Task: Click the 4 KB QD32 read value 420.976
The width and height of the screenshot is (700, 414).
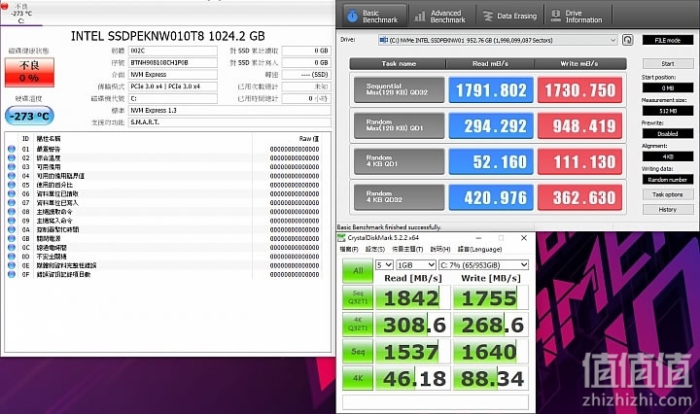Action: [x=491, y=197]
